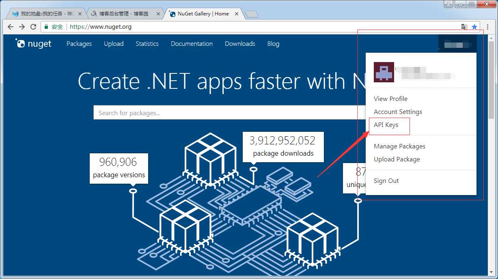This screenshot has width=498, height=279.
Task: Open the Chrome three-dot menu
Action: pyautogui.click(x=487, y=27)
